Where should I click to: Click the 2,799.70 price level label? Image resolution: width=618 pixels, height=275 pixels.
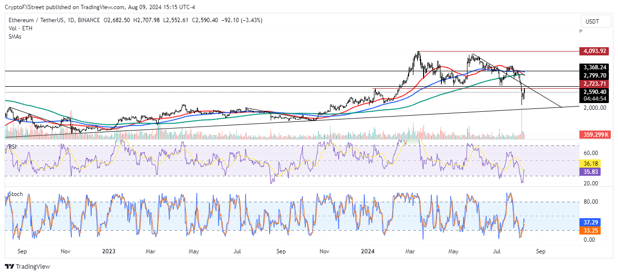pos(594,75)
